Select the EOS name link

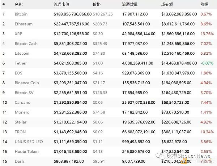click(18, 73)
